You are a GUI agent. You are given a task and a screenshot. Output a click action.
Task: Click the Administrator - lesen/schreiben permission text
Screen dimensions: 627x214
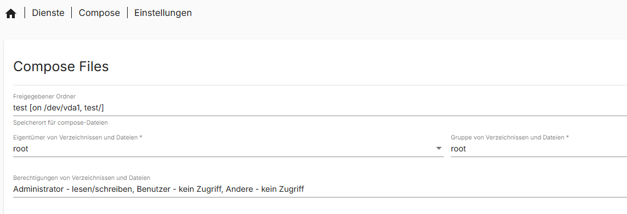pyautogui.click(x=74, y=189)
